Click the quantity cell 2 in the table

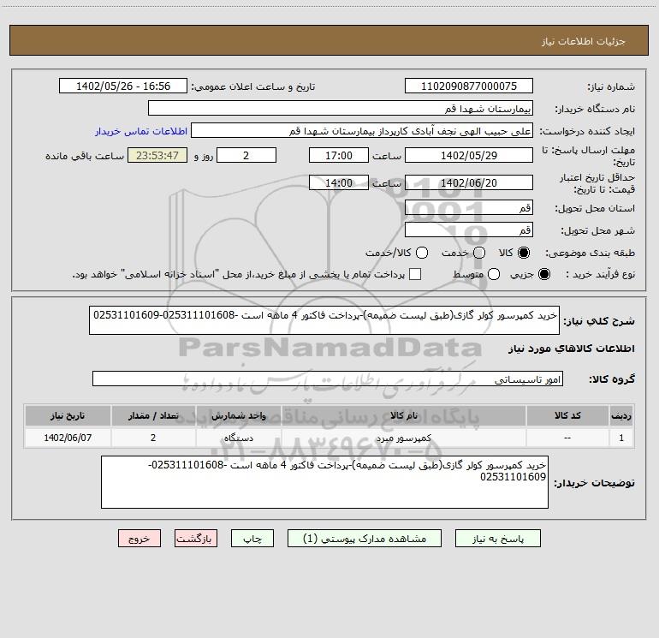pos(153,438)
